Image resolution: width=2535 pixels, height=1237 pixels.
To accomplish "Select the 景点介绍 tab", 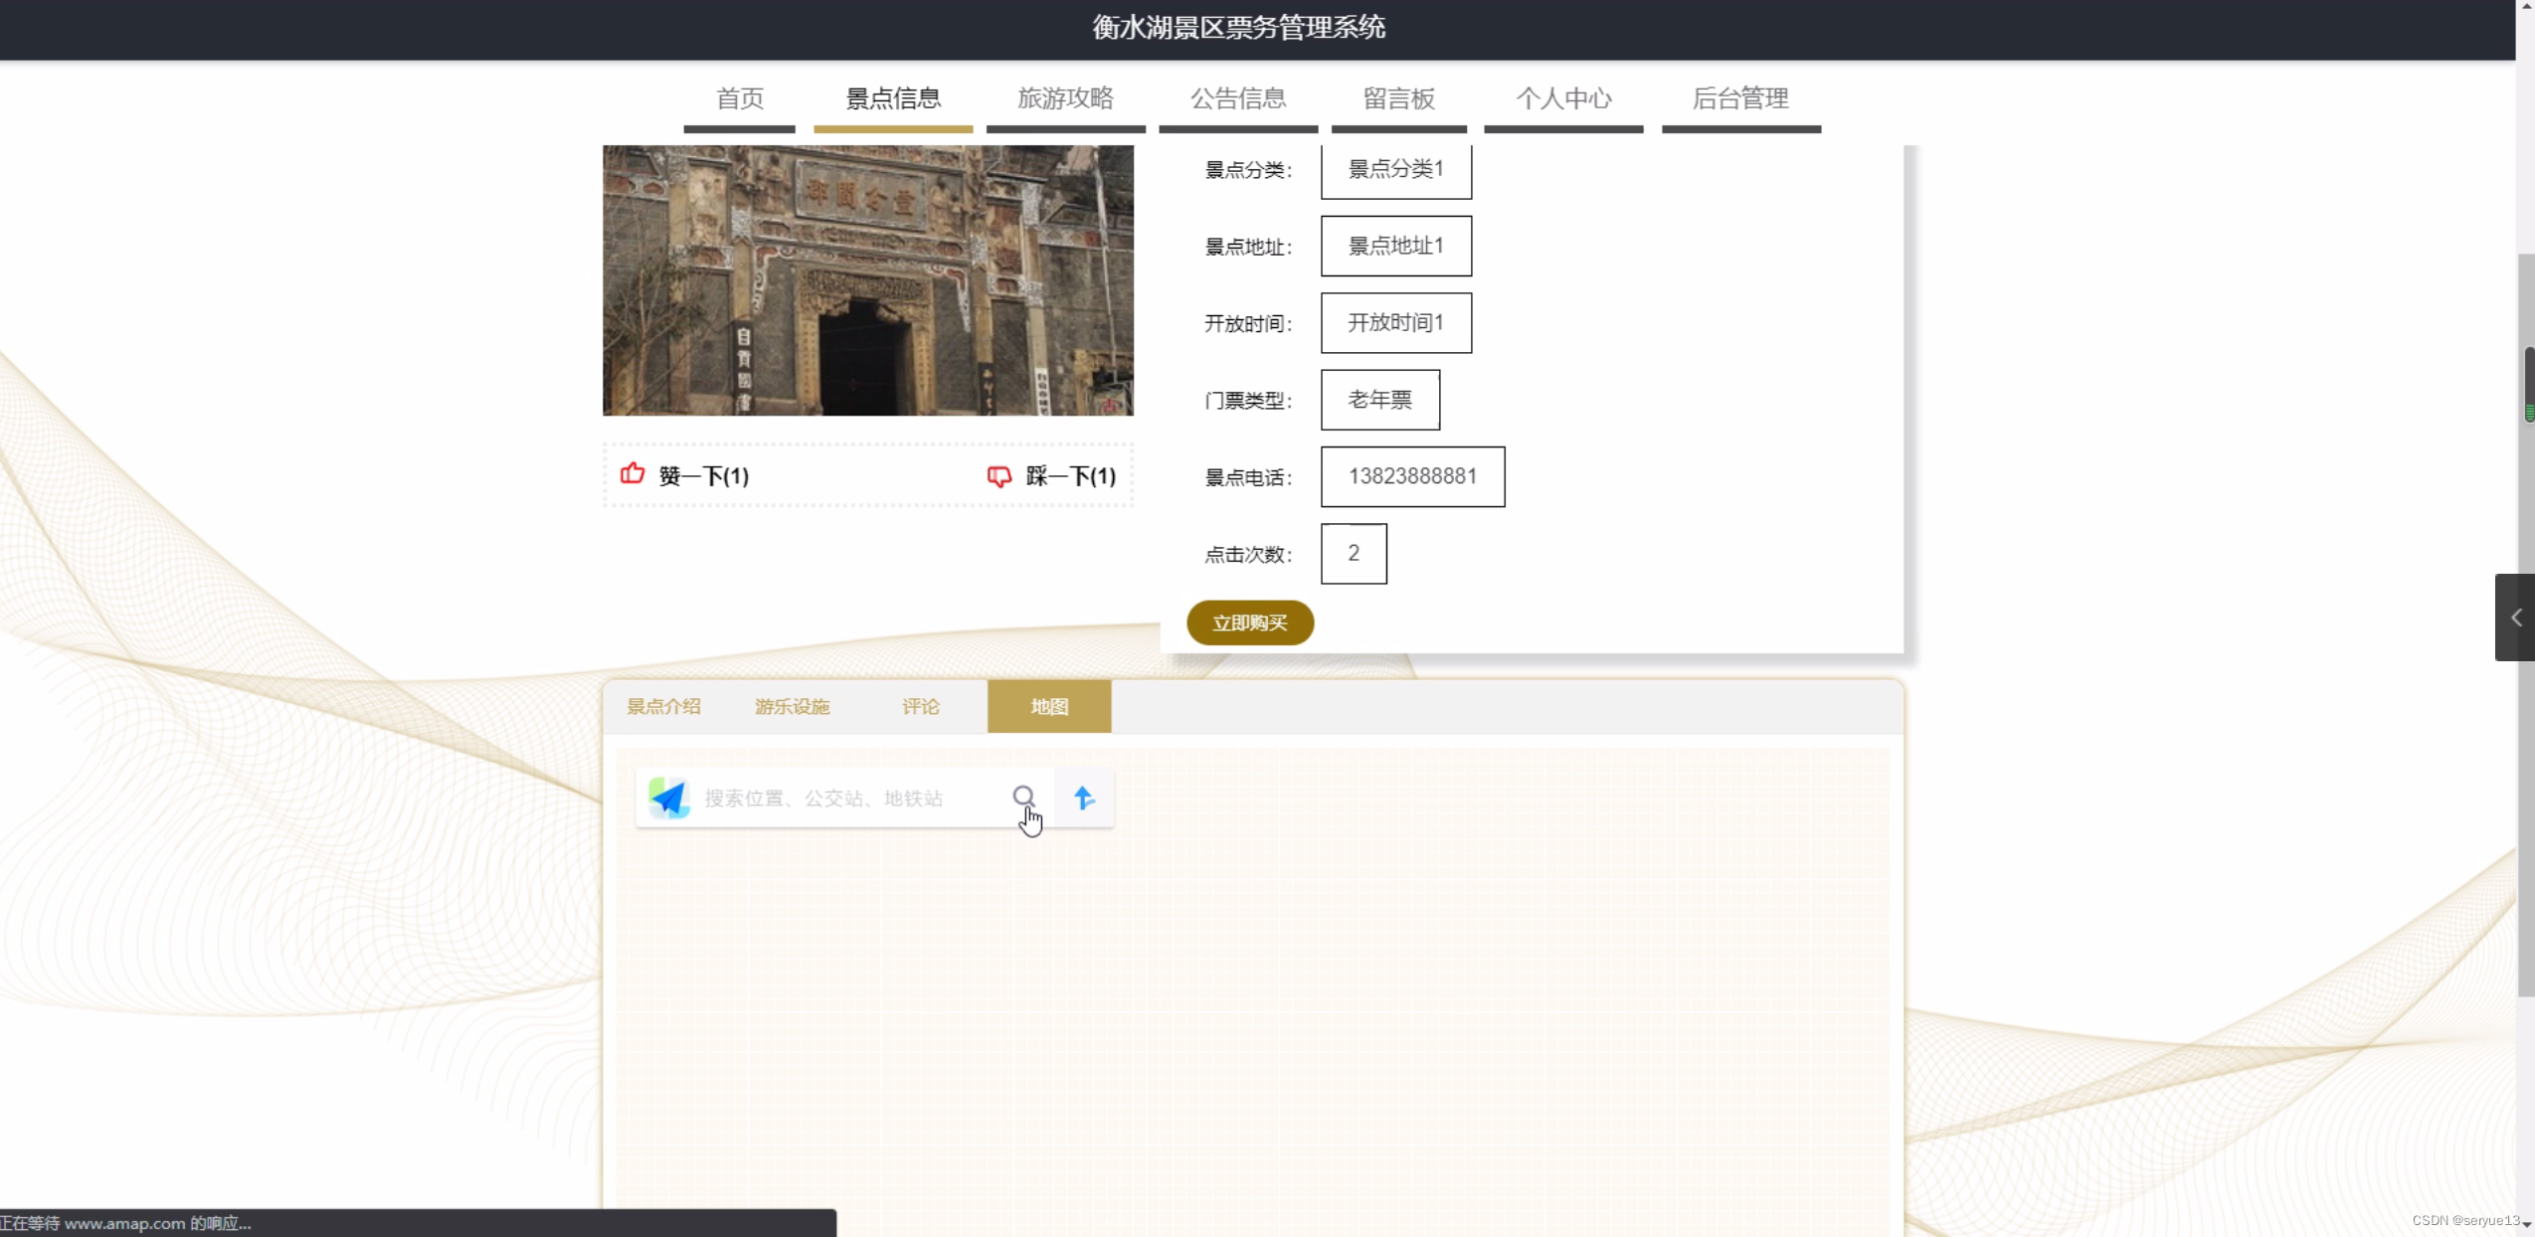I will [x=663, y=706].
